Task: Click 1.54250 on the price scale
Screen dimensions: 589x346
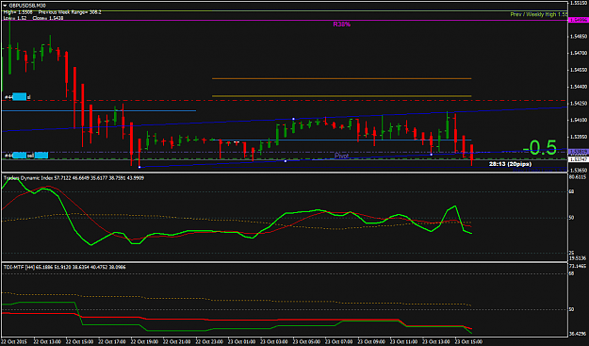Action: [579, 104]
